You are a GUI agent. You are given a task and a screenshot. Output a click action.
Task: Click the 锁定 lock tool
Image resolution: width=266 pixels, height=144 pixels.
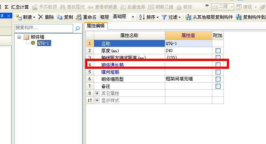(184, 7)
